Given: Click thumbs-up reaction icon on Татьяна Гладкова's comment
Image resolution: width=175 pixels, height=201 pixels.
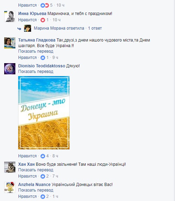Looking at the screenshot, I should coord(43,58).
